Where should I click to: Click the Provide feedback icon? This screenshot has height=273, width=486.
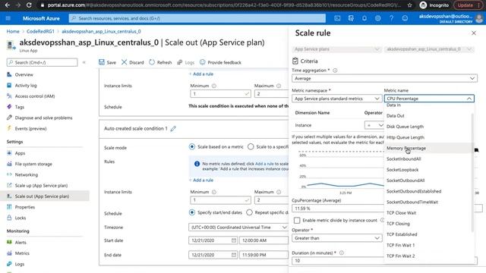coord(203,62)
